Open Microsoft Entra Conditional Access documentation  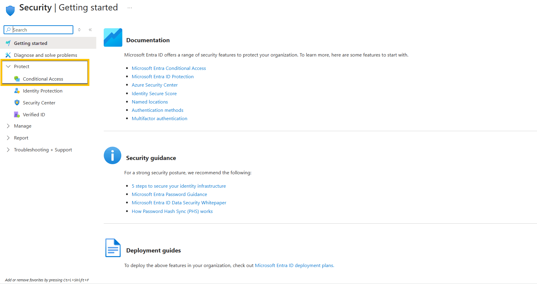[x=169, y=68]
